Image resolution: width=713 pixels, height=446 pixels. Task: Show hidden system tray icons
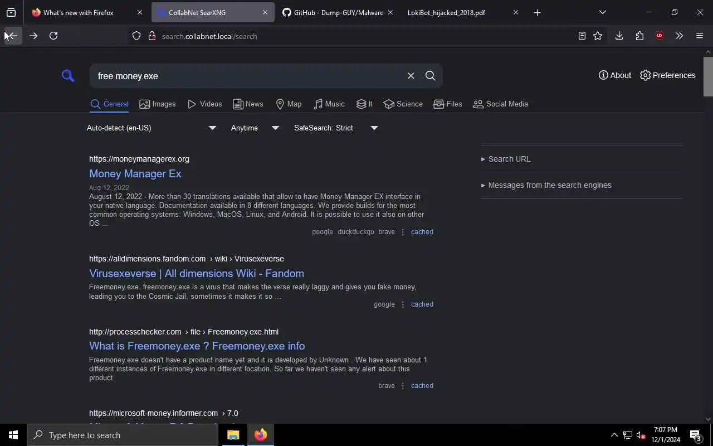tap(614, 435)
